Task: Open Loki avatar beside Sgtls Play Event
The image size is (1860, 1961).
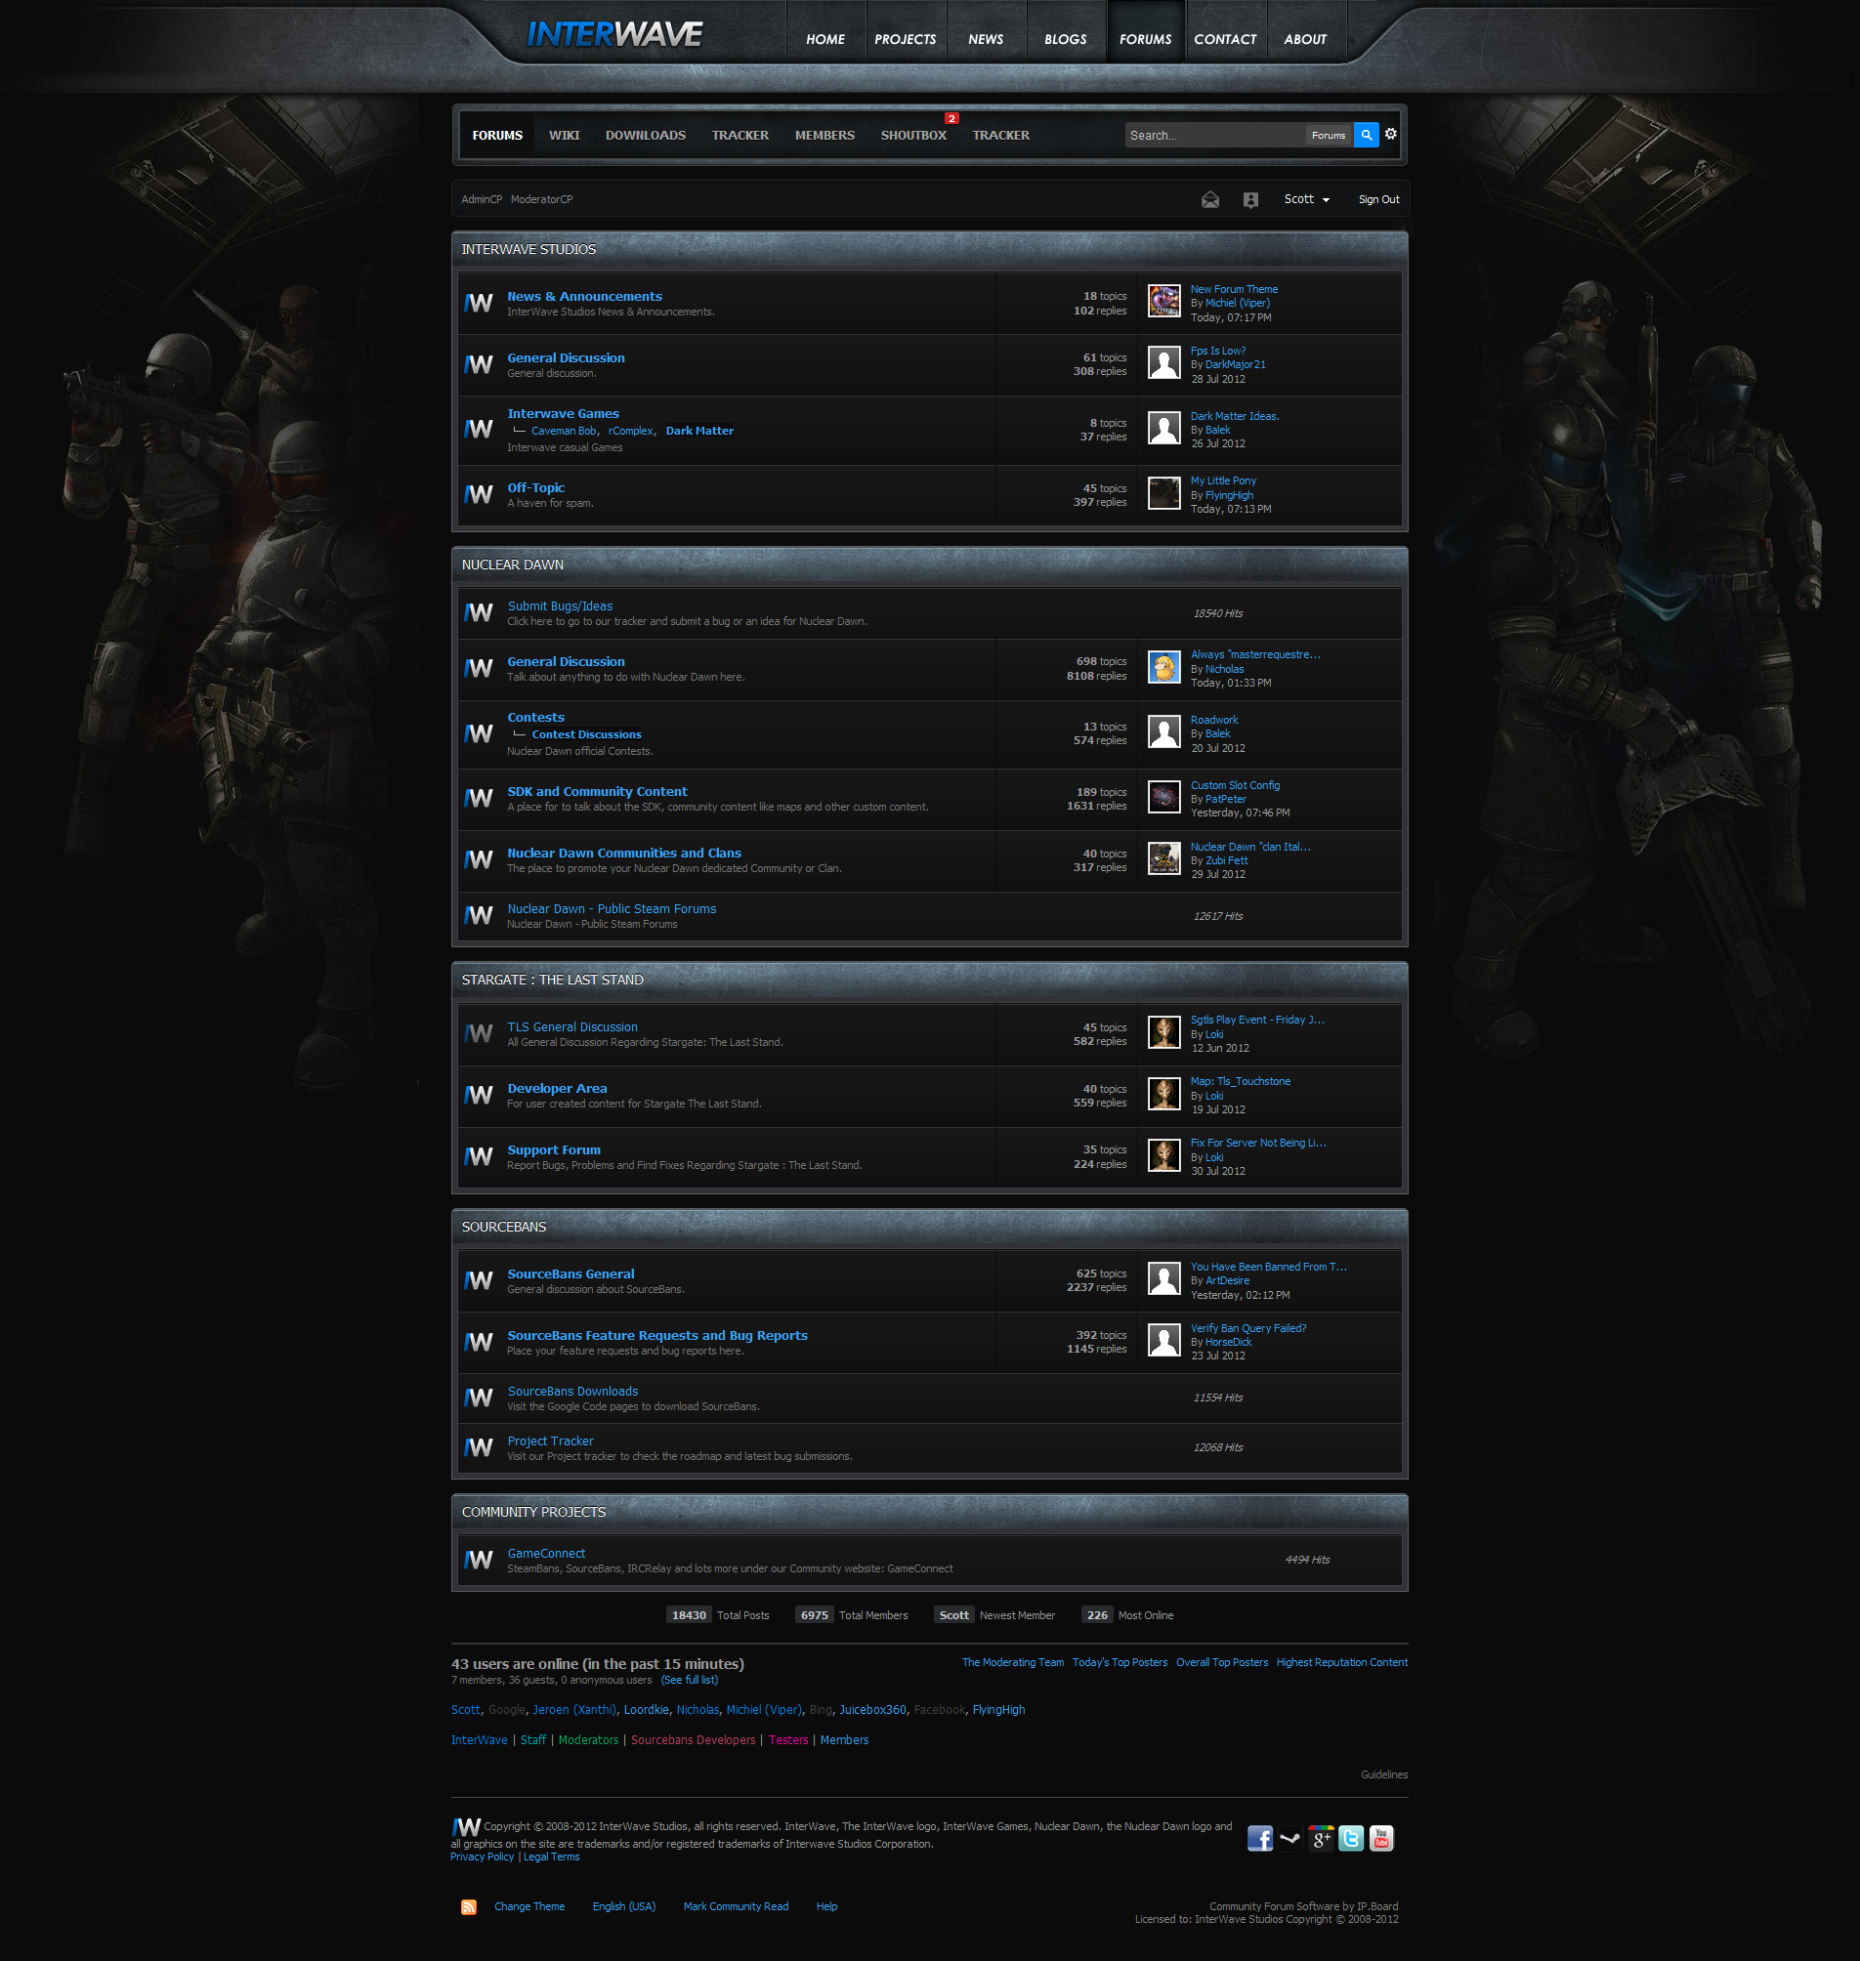Action: [x=1164, y=1032]
